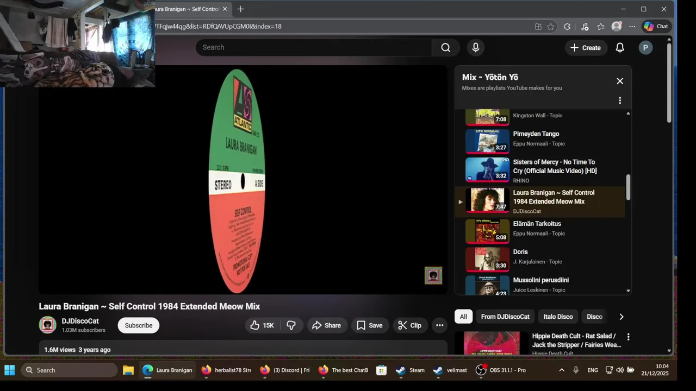Add this page to favorites star

[x=551, y=27]
